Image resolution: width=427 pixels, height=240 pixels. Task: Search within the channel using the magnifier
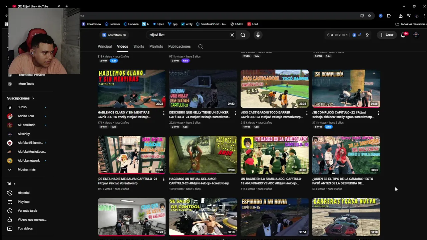200,47
